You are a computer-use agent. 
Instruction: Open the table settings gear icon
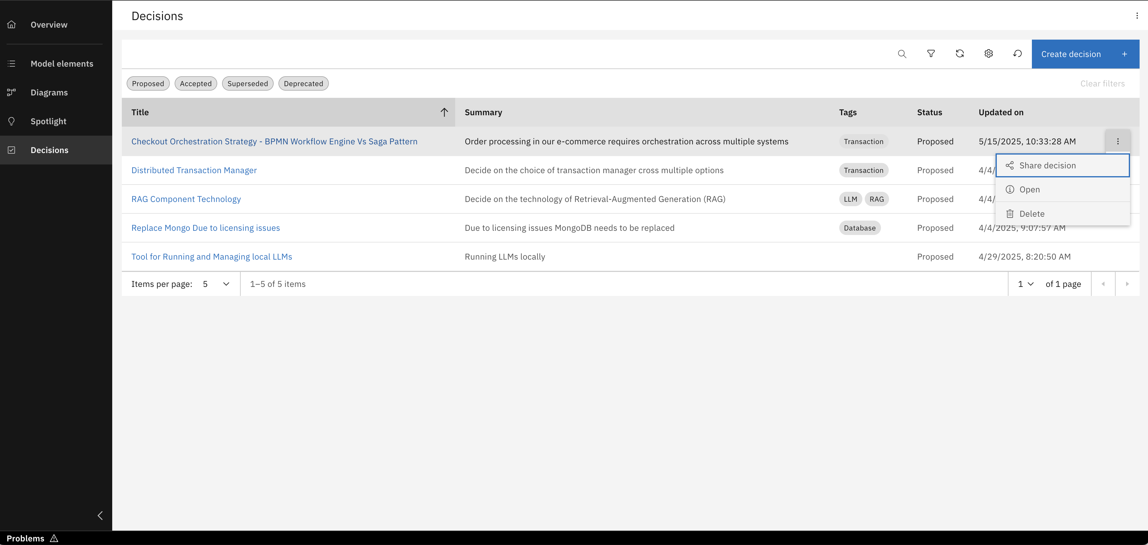pyautogui.click(x=988, y=54)
